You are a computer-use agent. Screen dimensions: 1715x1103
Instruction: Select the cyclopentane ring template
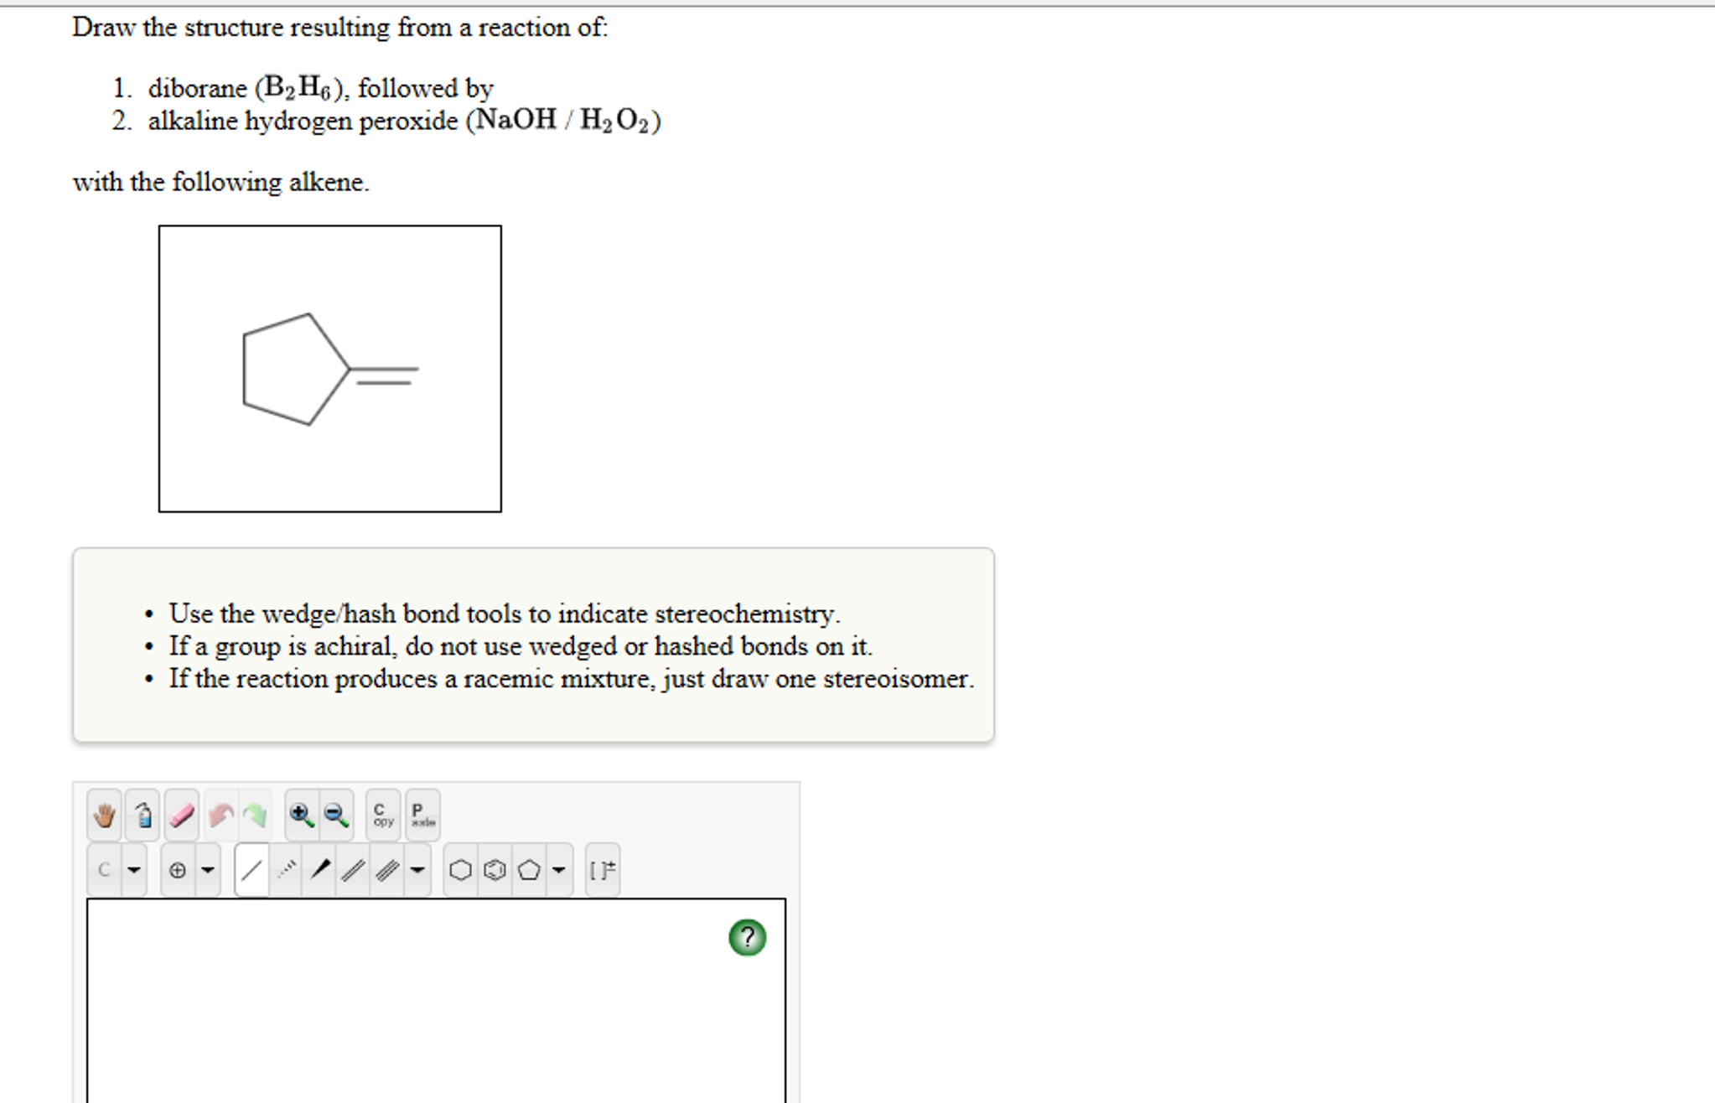click(530, 870)
